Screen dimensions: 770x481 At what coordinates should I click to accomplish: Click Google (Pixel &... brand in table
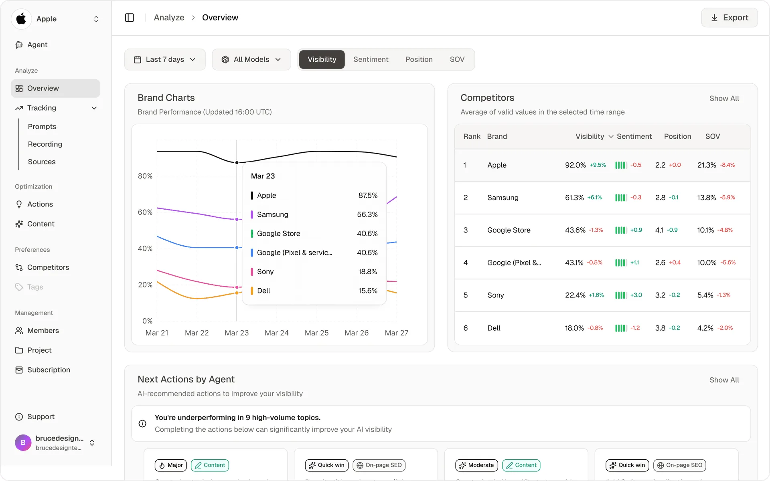(514, 263)
